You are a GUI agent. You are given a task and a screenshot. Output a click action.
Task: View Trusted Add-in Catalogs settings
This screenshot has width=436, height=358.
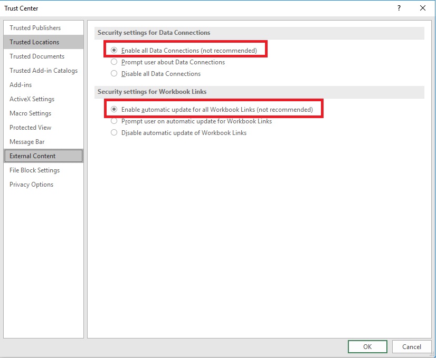[43, 70]
